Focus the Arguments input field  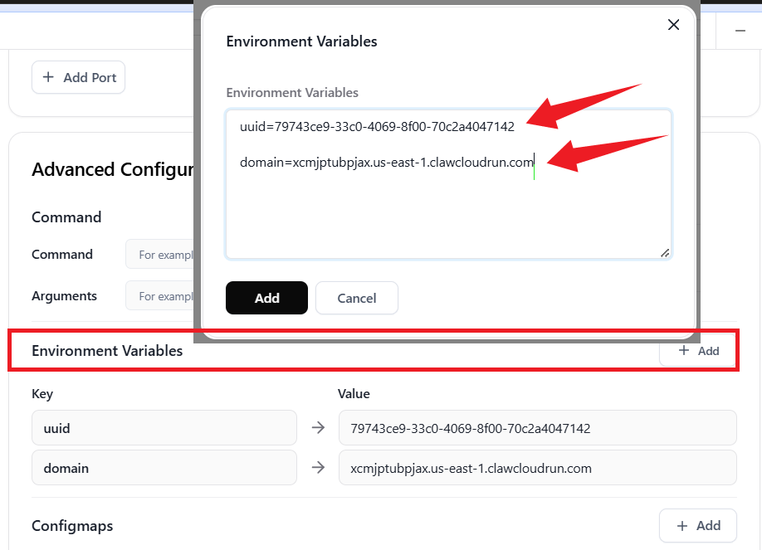point(159,296)
